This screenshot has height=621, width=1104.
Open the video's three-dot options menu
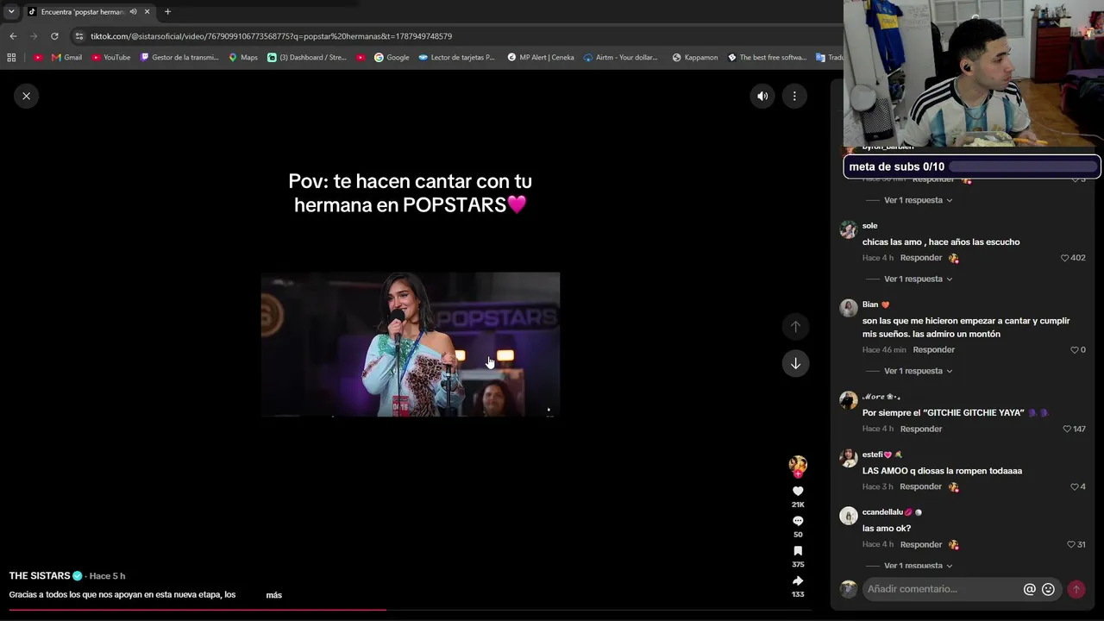pyautogui.click(x=794, y=96)
